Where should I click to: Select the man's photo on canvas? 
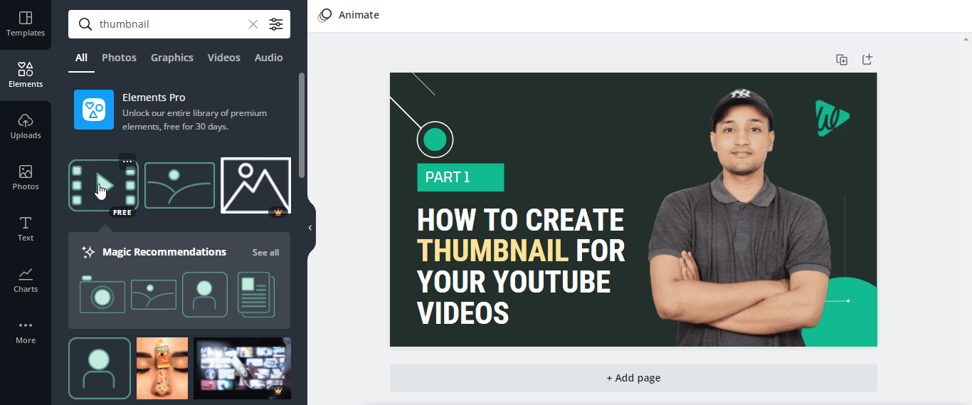click(x=739, y=217)
